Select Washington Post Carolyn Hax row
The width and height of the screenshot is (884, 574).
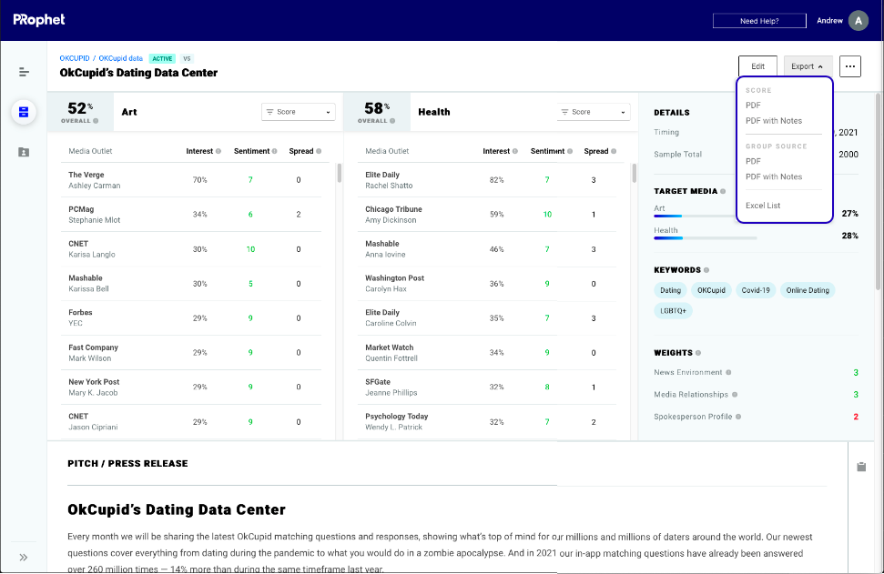tap(487, 283)
